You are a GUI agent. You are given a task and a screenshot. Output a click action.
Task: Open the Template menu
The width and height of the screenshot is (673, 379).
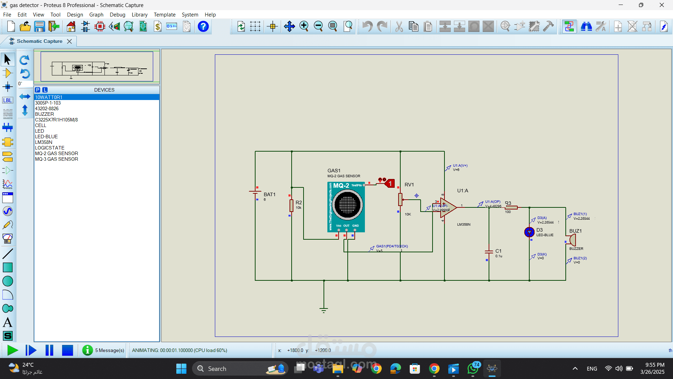coord(164,15)
